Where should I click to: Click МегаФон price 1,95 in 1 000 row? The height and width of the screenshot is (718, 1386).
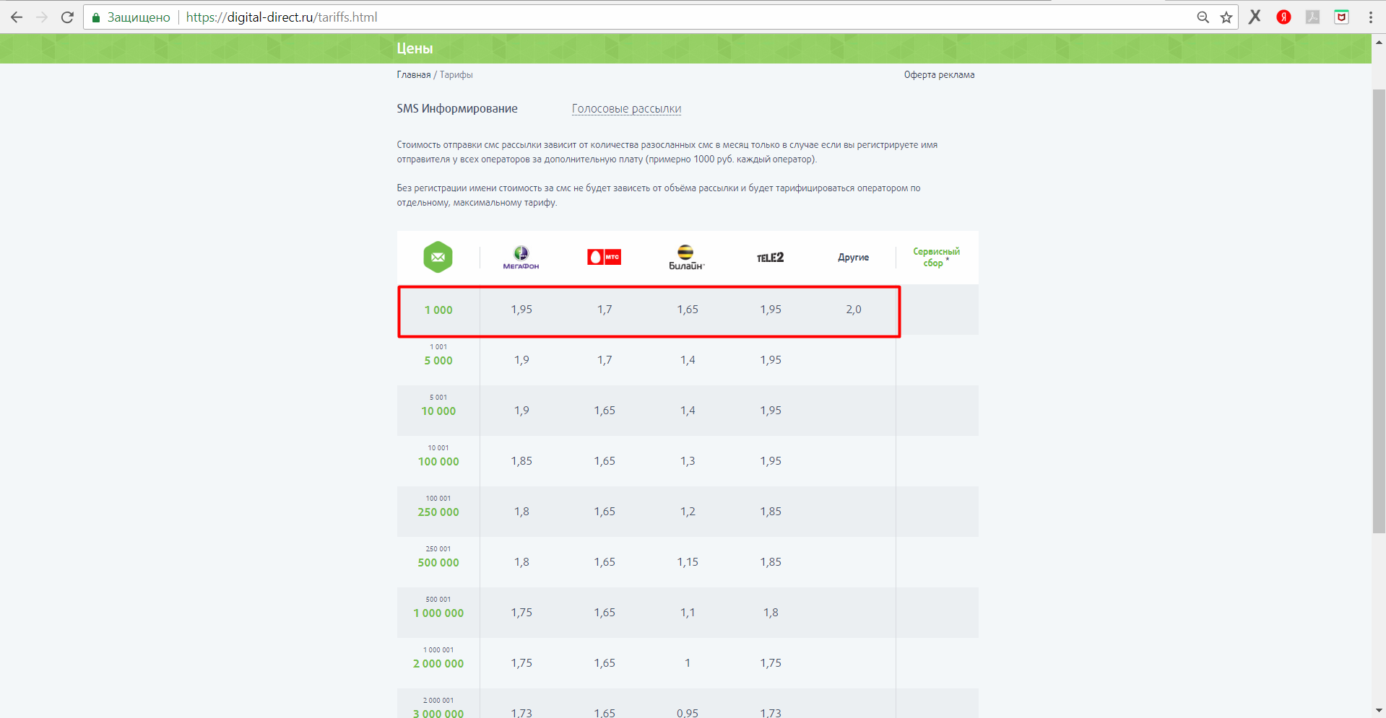(x=521, y=310)
